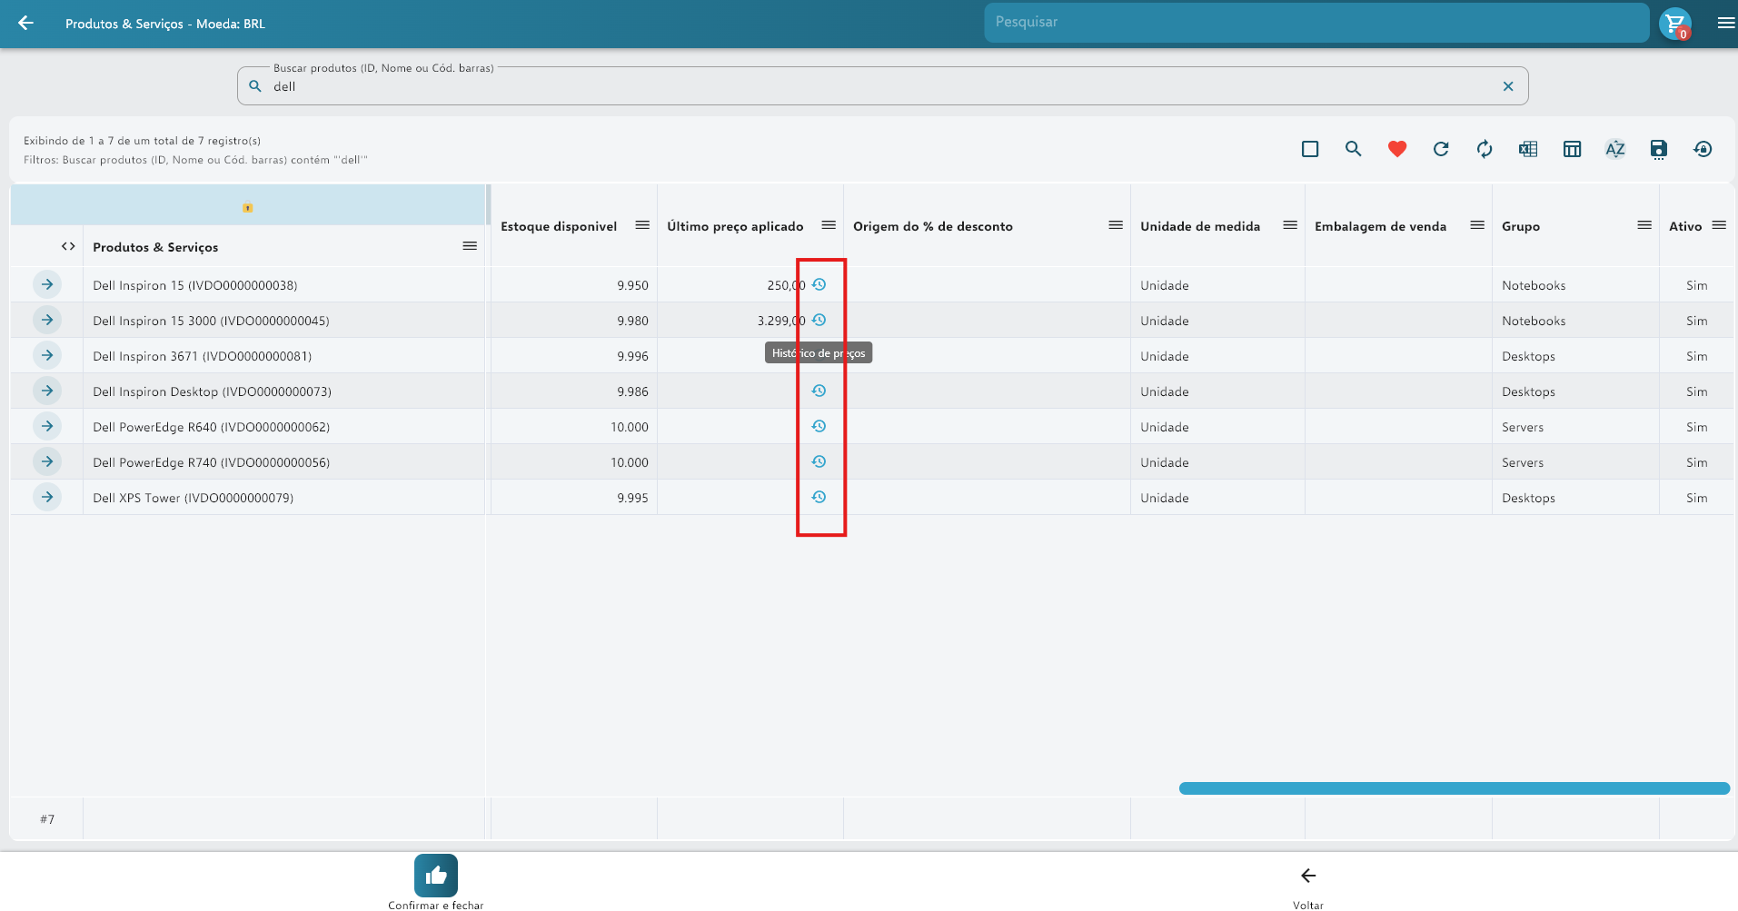Click the arrow button for Dell PowerEdge R640
This screenshot has width=1738, height=911.
point(47,426)
